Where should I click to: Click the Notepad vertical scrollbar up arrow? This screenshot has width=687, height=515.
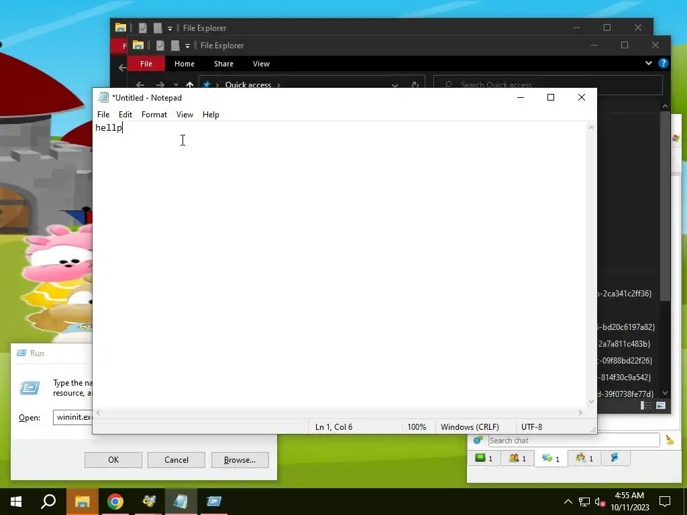coord(591,127)
